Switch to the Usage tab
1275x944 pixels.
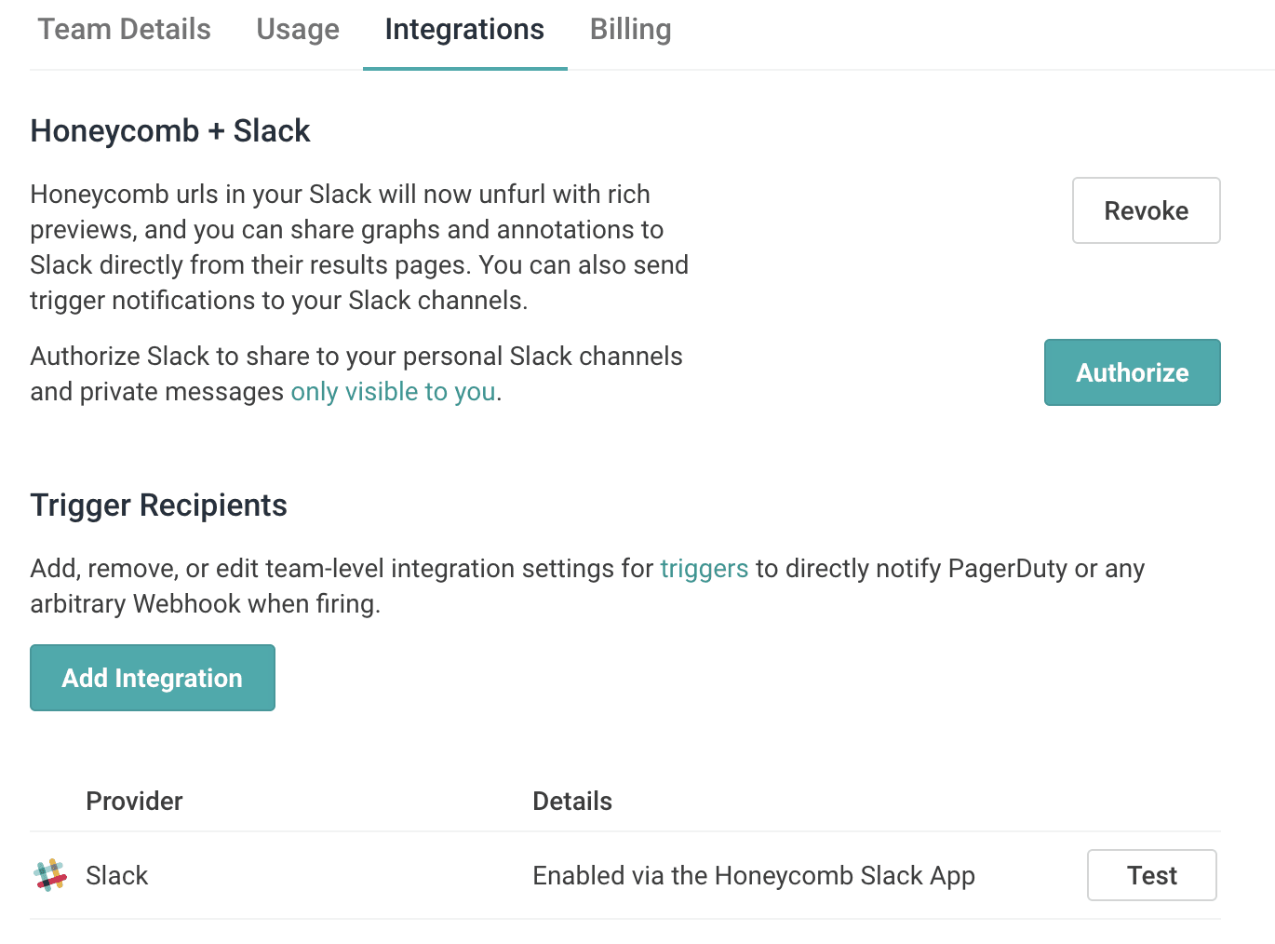(x=298, y=30)
